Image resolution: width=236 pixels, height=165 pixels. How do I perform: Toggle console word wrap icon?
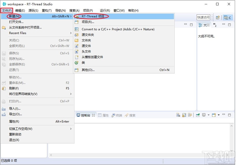tap(190, 115)
